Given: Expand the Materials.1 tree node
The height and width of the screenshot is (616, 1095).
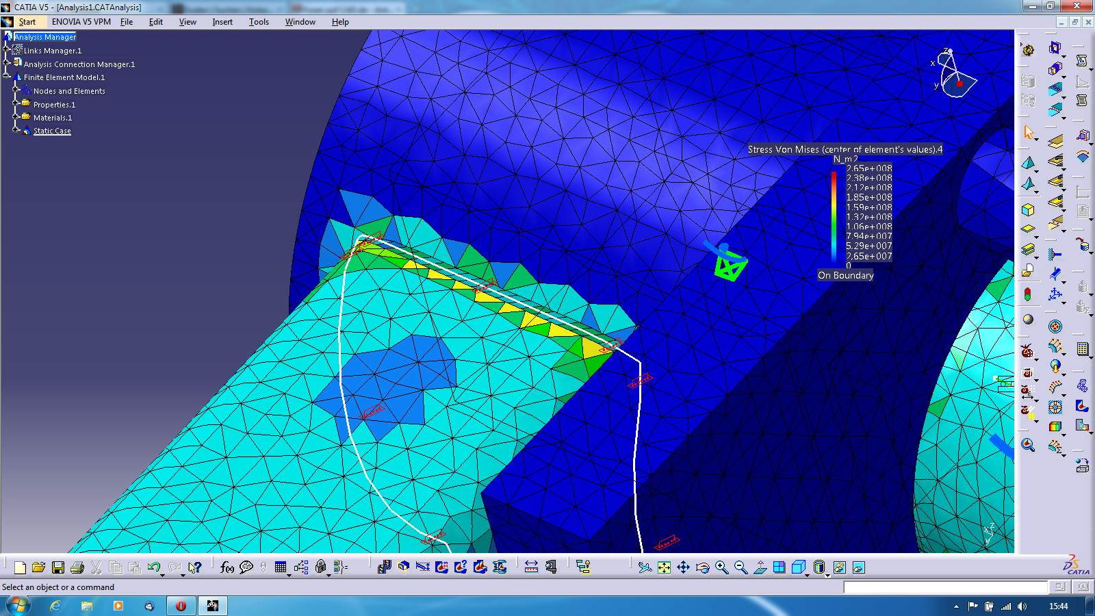Looking at the screenshot, I should [x=16, y=116].
